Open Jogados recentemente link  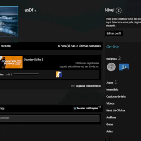(88, 86)
